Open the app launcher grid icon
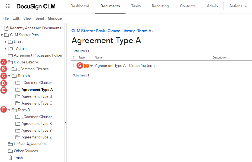Viewport: 252px width, 162px height. coord(8,6)
